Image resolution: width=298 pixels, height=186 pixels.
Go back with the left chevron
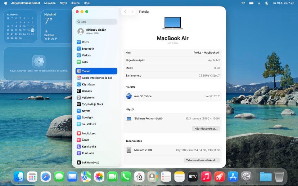click(x=125, y=12)
